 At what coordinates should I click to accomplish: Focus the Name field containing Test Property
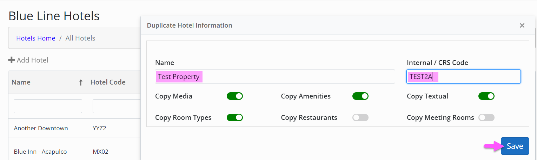(x=275, y=77)
